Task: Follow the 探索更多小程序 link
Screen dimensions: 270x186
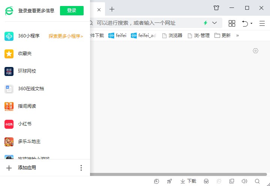Action: click(66, 36)
